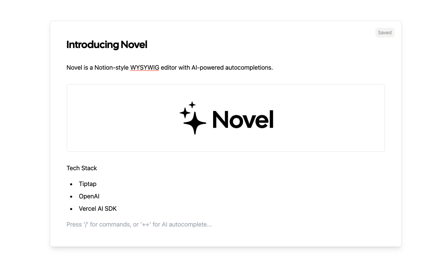Click the bullet point beside Tiptap
The width and height of the screenshot is (442, 277).
[x=71, y=184]
